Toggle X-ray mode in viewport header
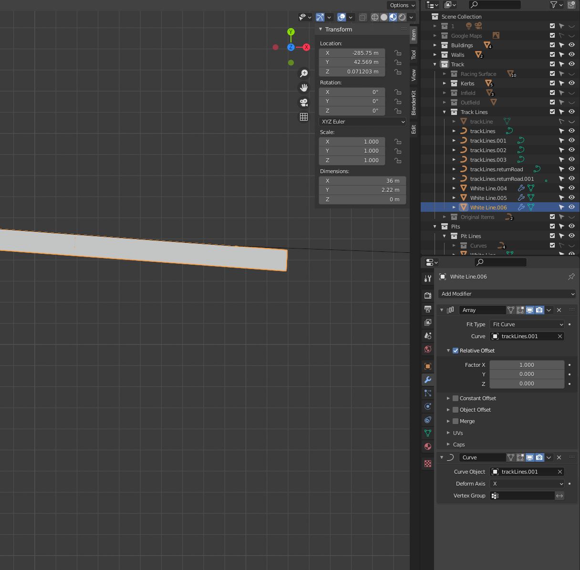The height and width of the screenshot is (570, 580). 363,17
